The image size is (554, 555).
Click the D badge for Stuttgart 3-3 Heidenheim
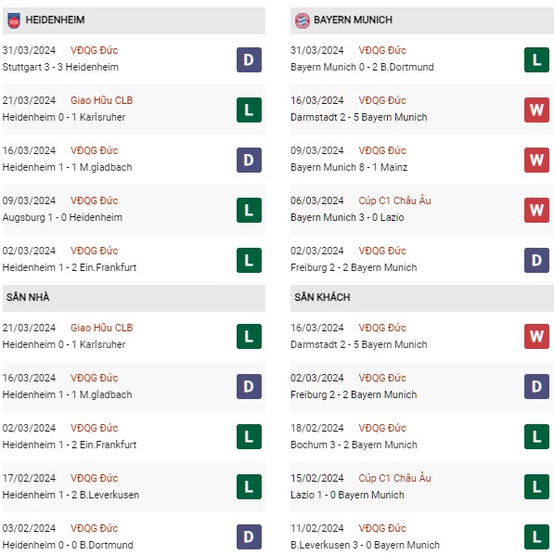point(249,59)
